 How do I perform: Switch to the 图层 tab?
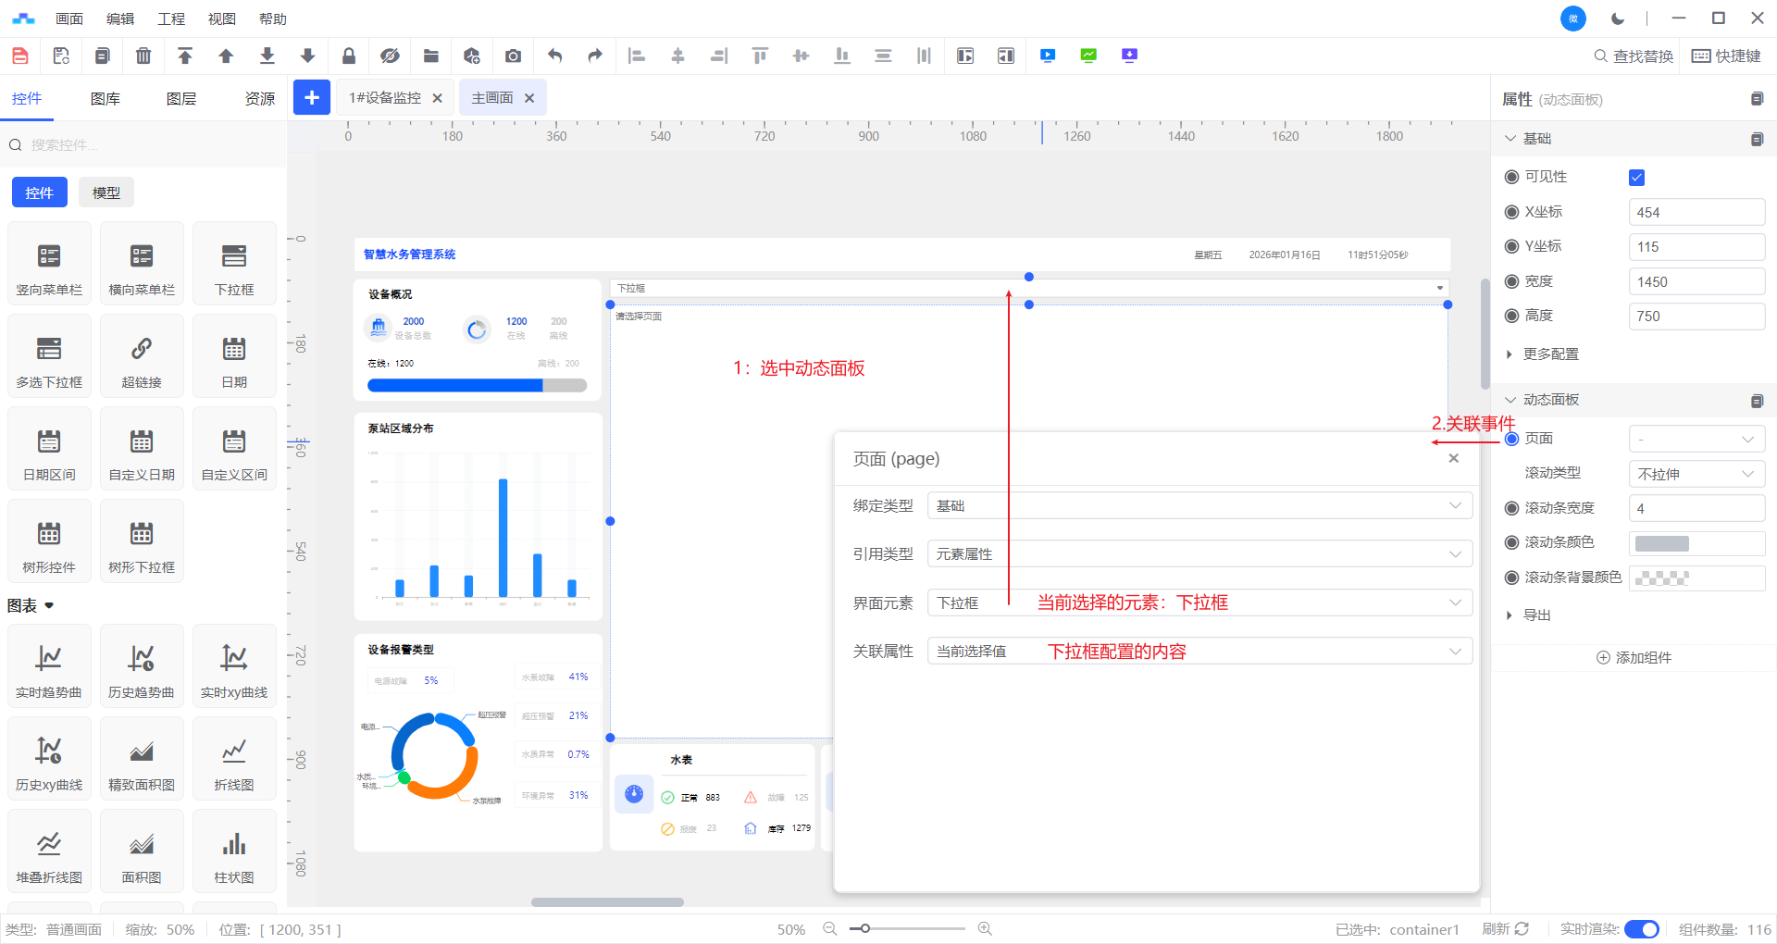(181, 99)
